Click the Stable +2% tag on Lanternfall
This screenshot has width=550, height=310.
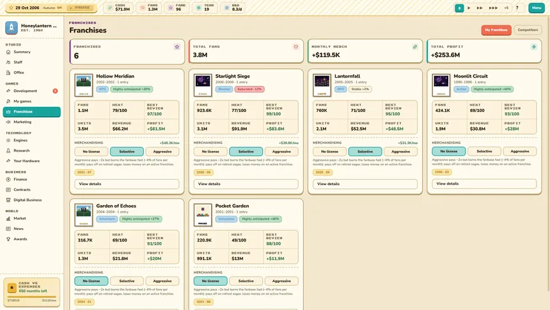pyautogui.click(x=360, y=89)
